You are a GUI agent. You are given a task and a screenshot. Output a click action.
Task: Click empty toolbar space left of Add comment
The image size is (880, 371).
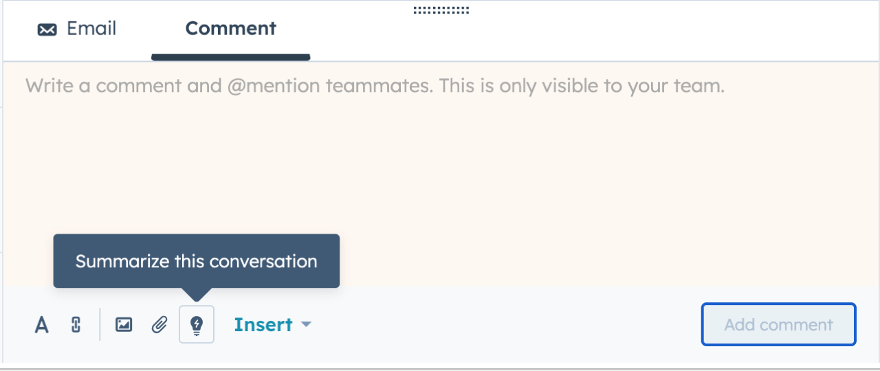click(x=509, y=325)
